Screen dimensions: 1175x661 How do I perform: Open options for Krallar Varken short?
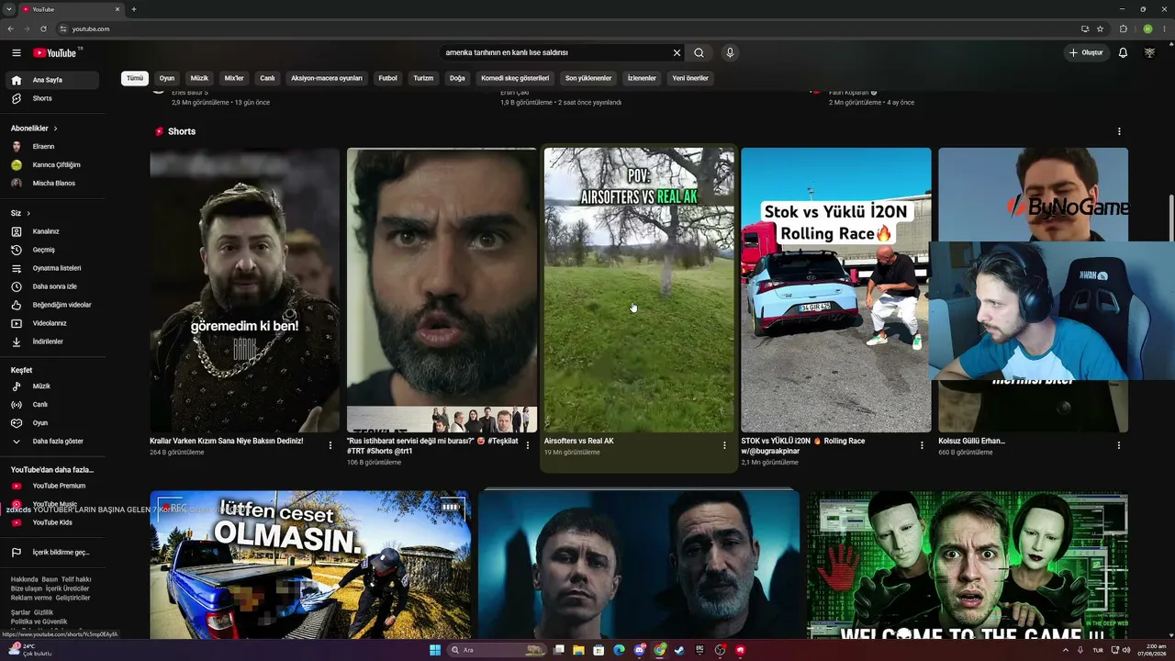[330, 445]
